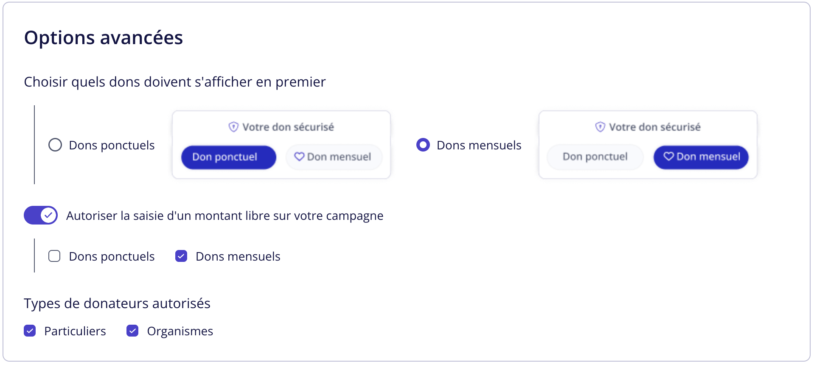Click the 'Don ponctuel' button in the right preview
This screenshot has width=814, height=365.
coord(595,156)
